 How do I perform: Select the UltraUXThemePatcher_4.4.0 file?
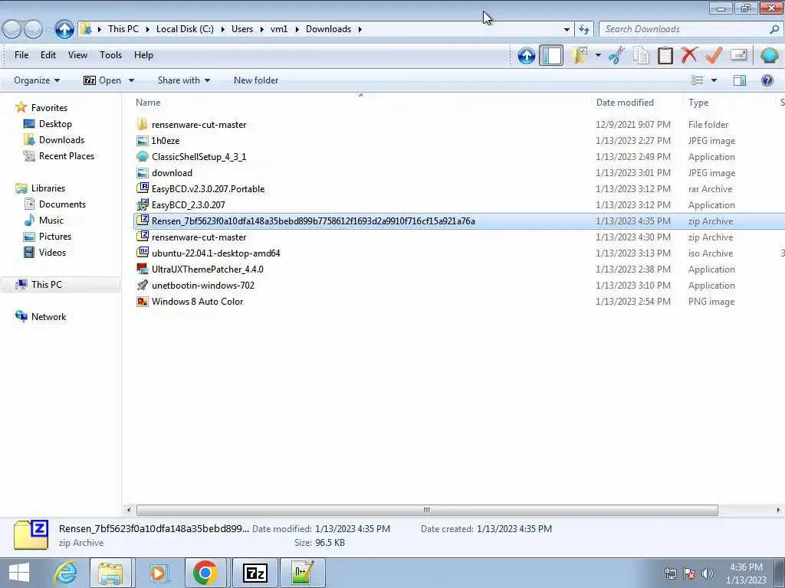pos(207,269)
